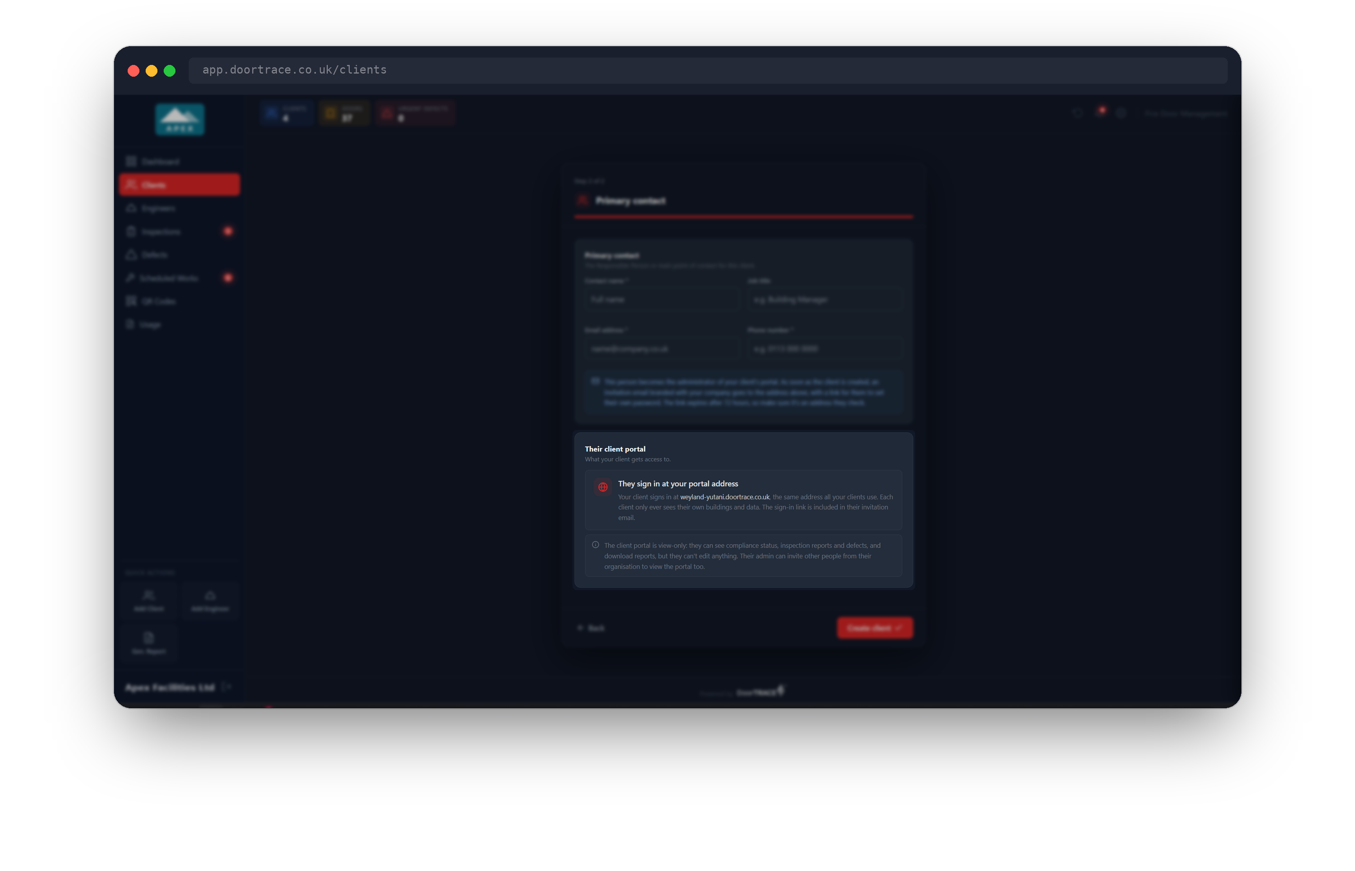Click the red badge on Inspections
Image resolution: width=1355 pixels, height=871 pixels.
[x=228, y=231]
